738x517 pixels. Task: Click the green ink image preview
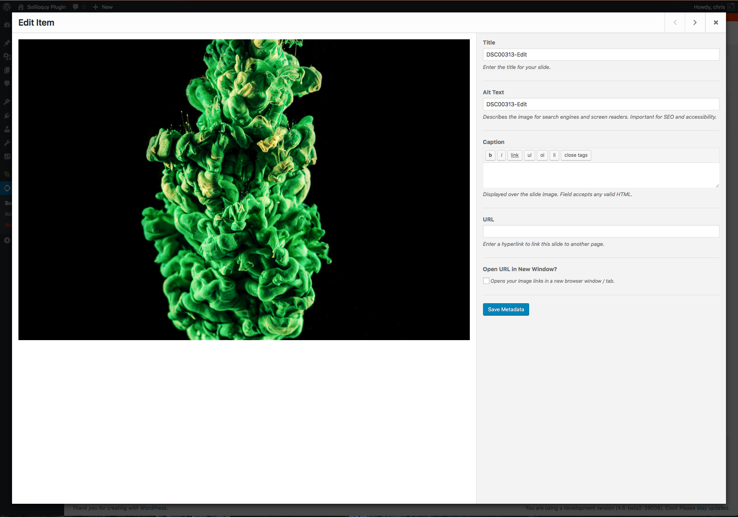(x=244, y=189)
